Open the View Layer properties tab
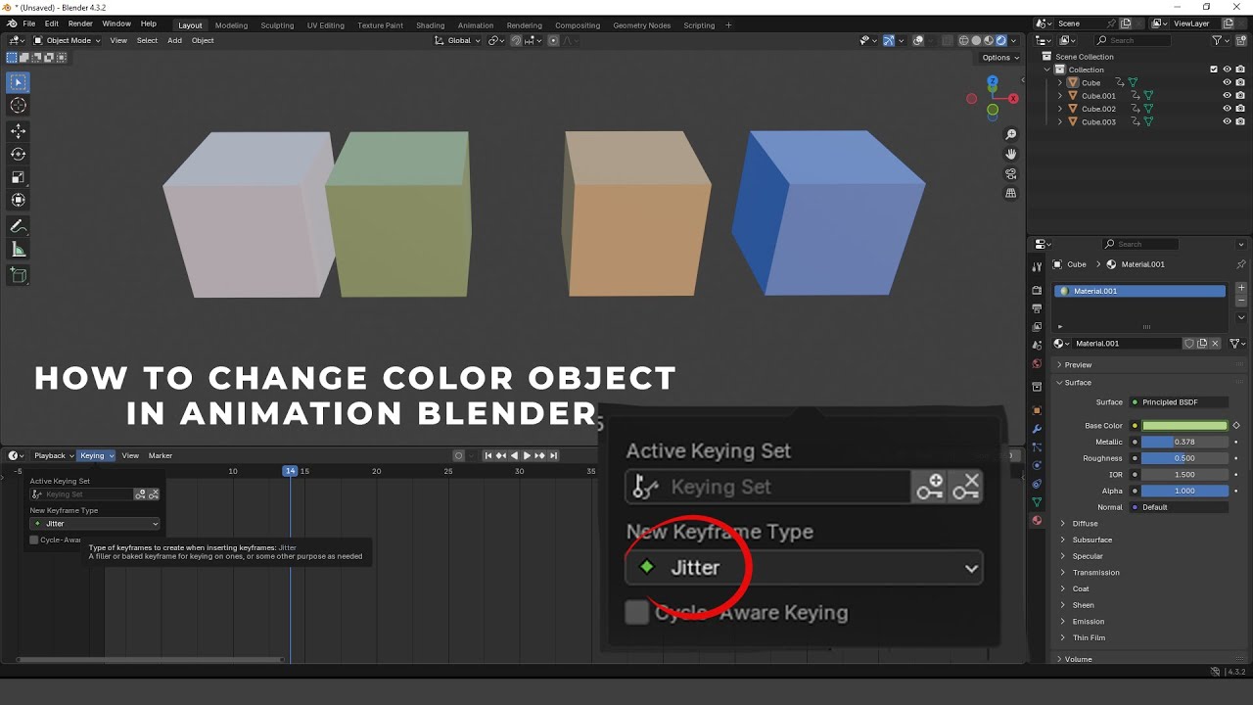The width and height of the screenshot is (1253, 705). [x=1037, y=327]
